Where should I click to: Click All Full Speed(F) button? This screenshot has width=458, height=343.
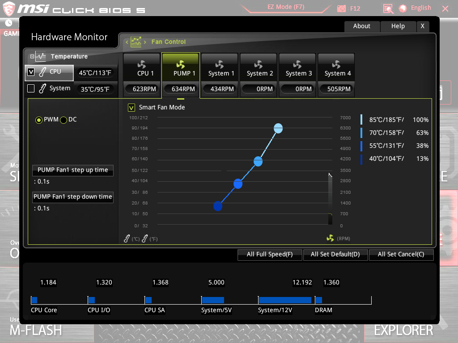[270, 255]
